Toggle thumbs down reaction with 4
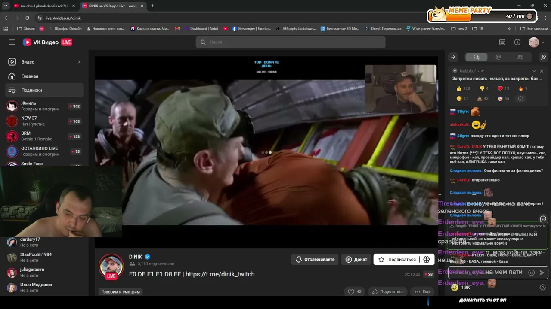 pyautogui.click(x=484, y=88)
